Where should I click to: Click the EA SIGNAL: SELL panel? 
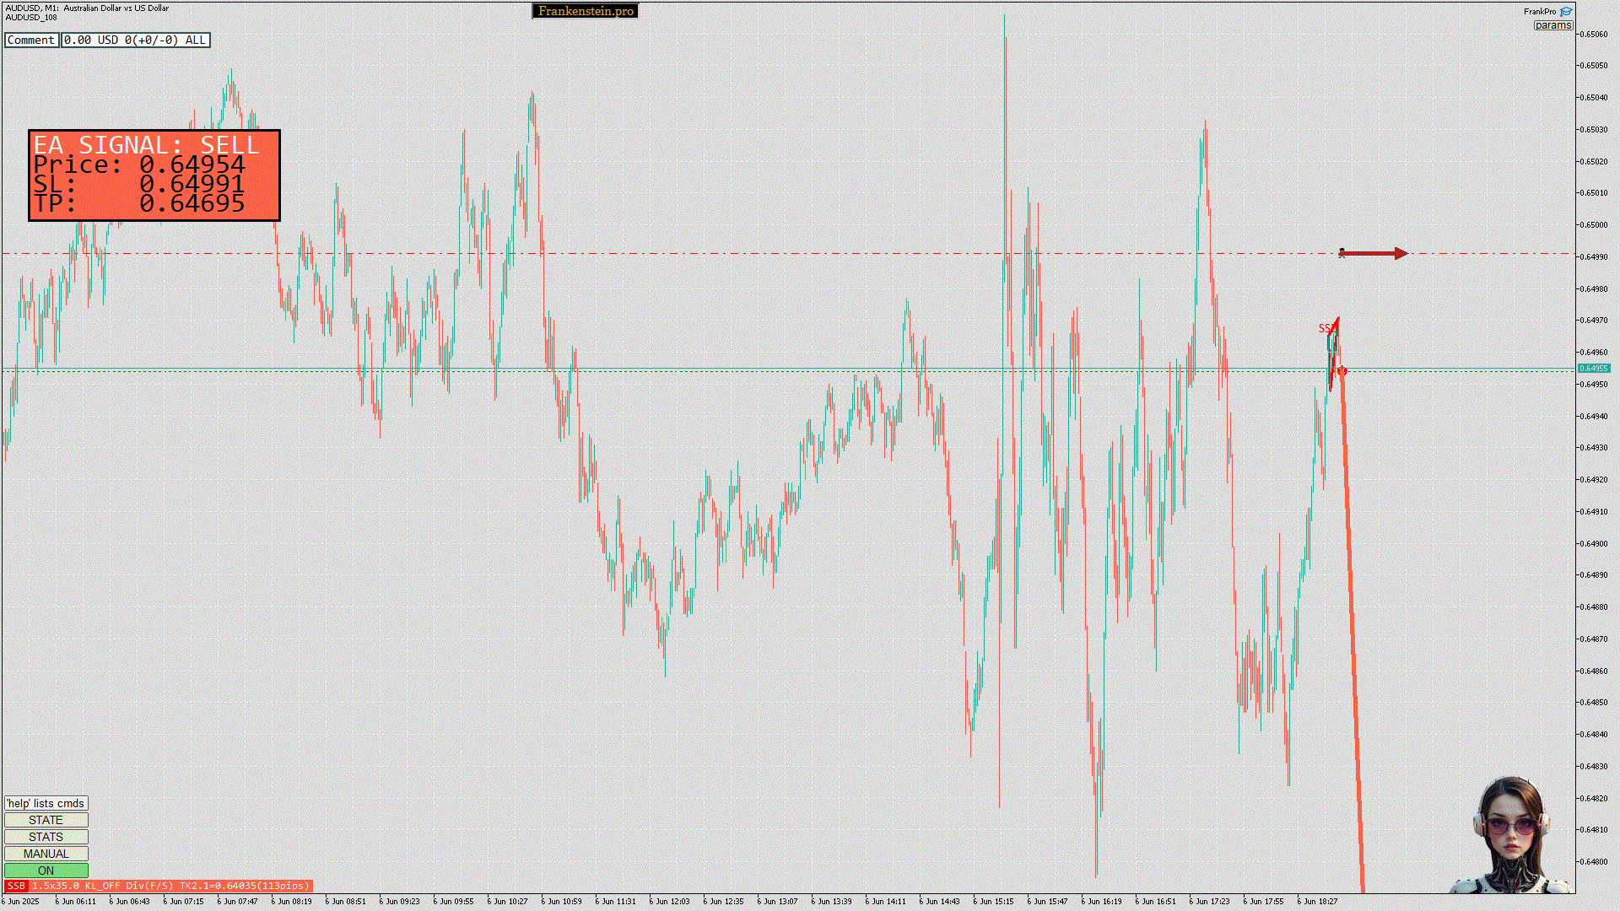(x=154, y=175)
